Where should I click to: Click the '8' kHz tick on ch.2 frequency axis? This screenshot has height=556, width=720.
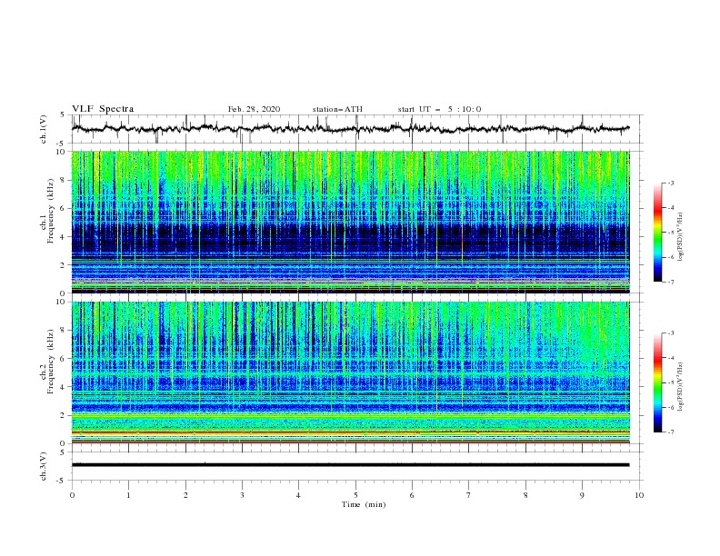[64, 331]
